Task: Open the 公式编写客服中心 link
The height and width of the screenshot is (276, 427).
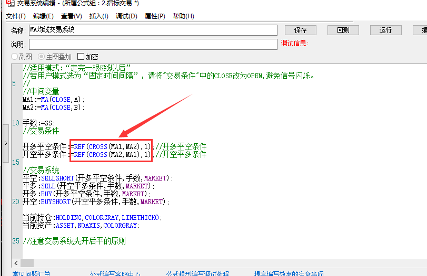Action: click(115, 273)
